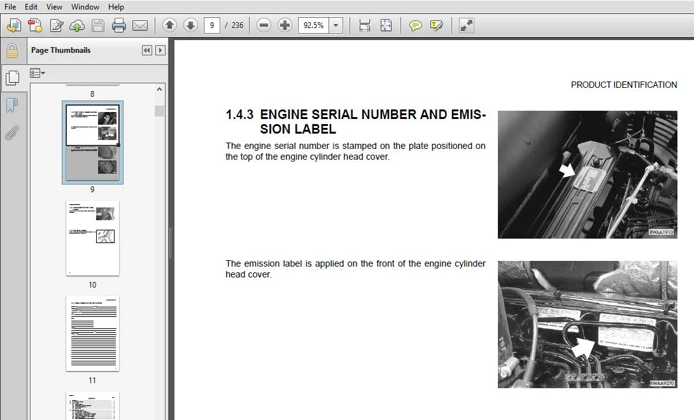Image resolution: width=694 pixels, height=420 pixels.
Task: Click the Fit Full Page icon
Action: (x=386, y=25)
